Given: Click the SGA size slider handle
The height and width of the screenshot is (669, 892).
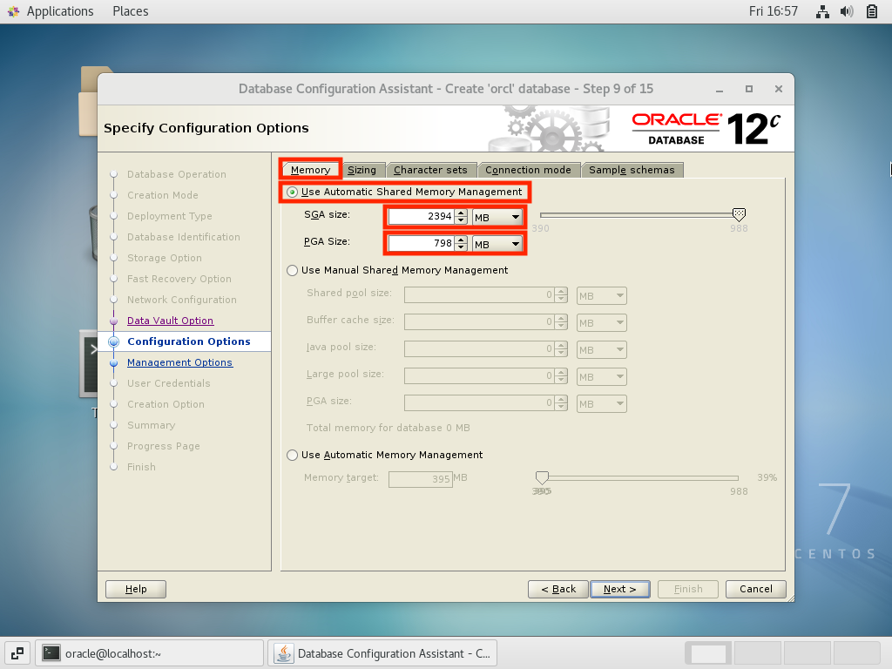Looking at the screenshot, I should pyautogui.click(x=739, y=214).
